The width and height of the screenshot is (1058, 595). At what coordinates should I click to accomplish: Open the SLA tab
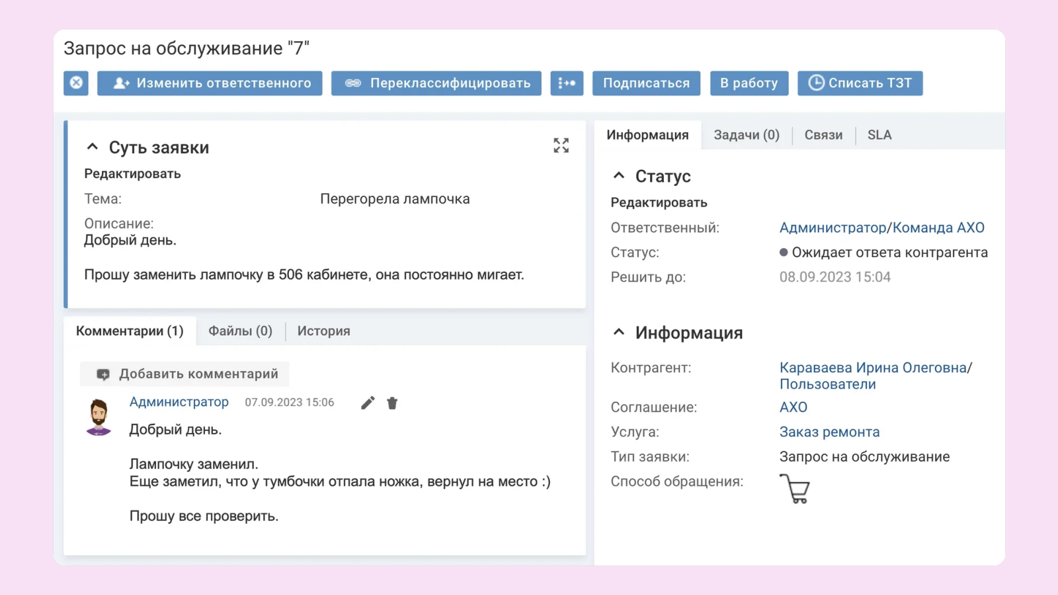879,135
